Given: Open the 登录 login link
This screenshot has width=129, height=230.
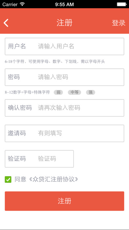Looking at the screenshot, I should (x=118, y=23).
